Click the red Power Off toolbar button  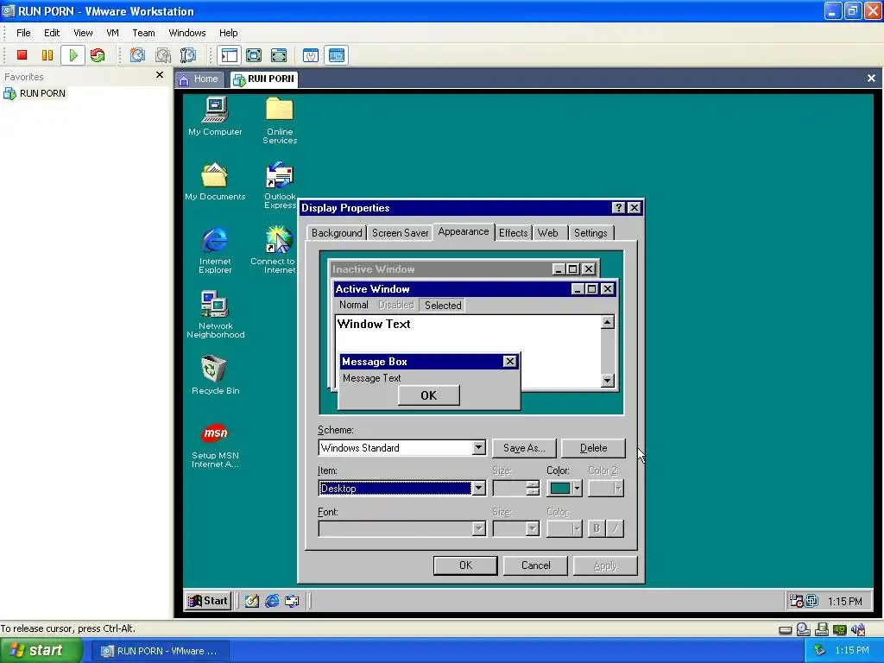[22, 55]
